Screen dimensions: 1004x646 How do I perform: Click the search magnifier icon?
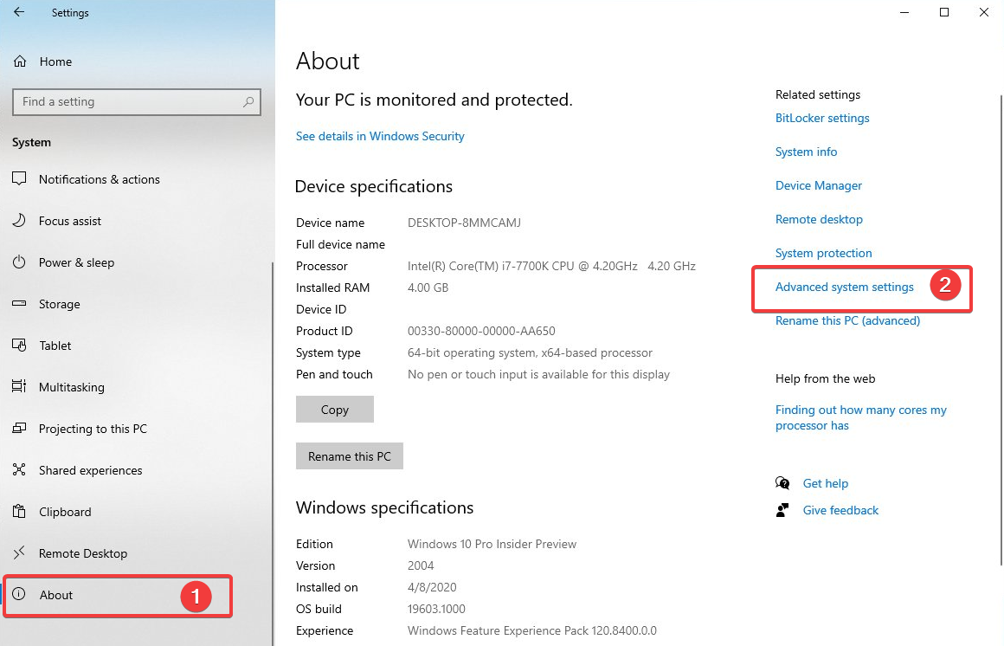tap(248, 102)
